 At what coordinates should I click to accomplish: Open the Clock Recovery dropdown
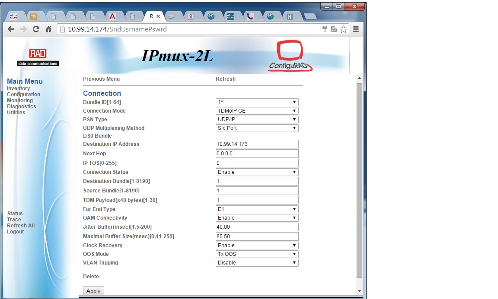(257, 245)
